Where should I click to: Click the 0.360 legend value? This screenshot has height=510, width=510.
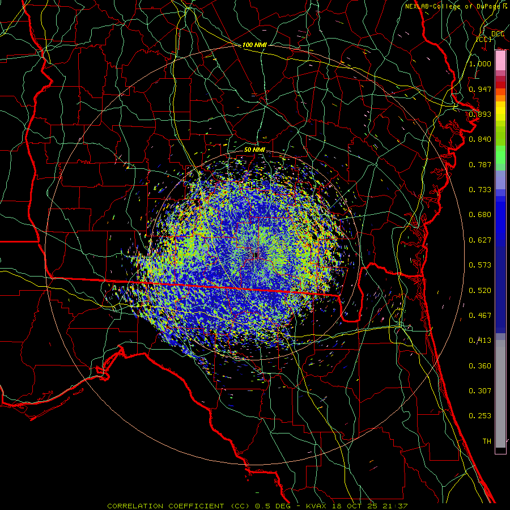(480, 366)
